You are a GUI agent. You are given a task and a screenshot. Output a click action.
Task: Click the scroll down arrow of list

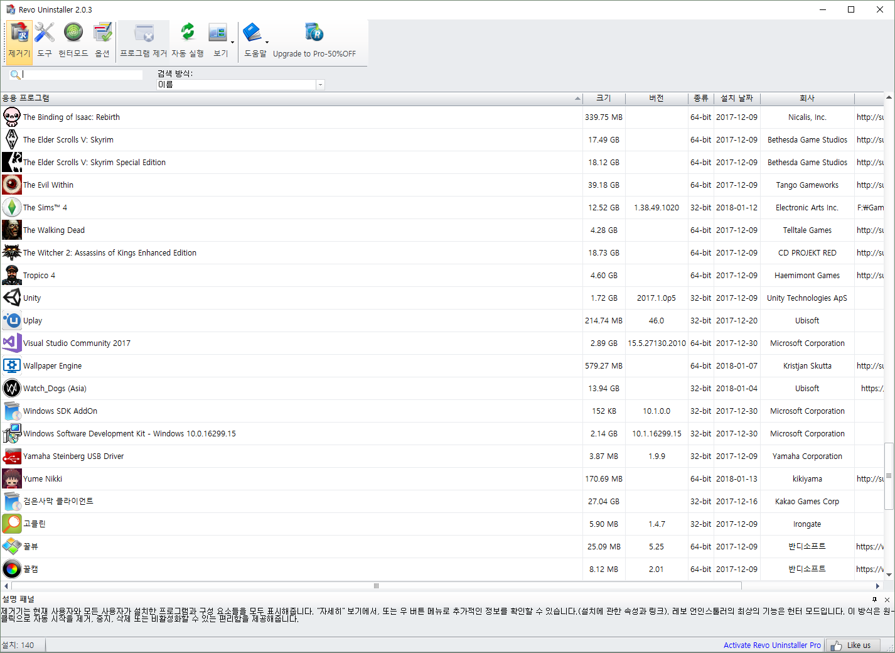(889, 575)
